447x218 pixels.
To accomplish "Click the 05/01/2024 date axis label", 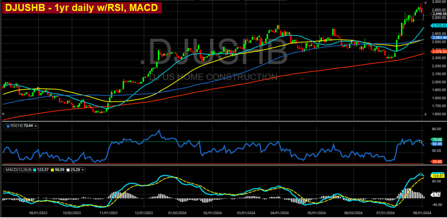I will point(317,213).
